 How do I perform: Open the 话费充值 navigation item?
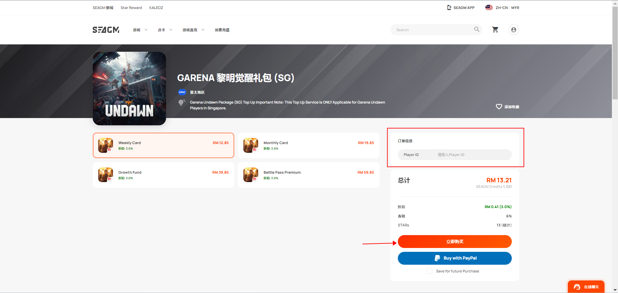point(222,30)
